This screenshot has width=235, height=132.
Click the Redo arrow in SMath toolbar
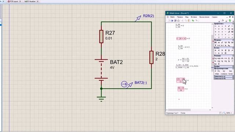point(196,21)
